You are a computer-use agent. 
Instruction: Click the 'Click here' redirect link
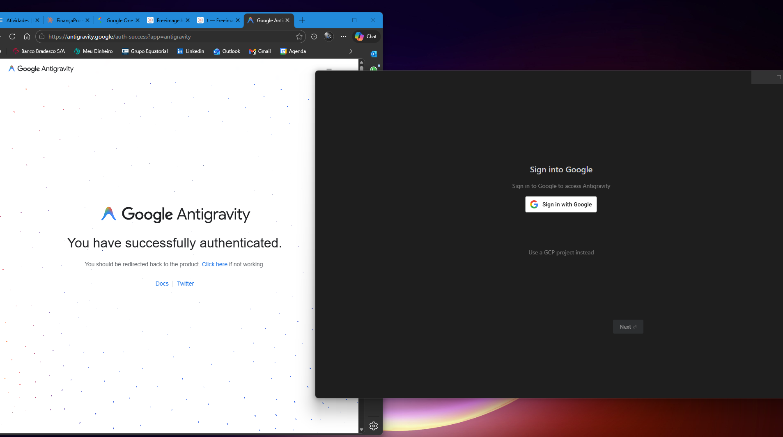pyautogui.click(x=214, y=264)
